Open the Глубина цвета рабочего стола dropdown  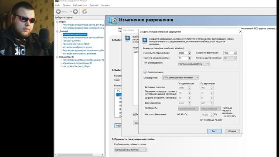coord(131,150)
